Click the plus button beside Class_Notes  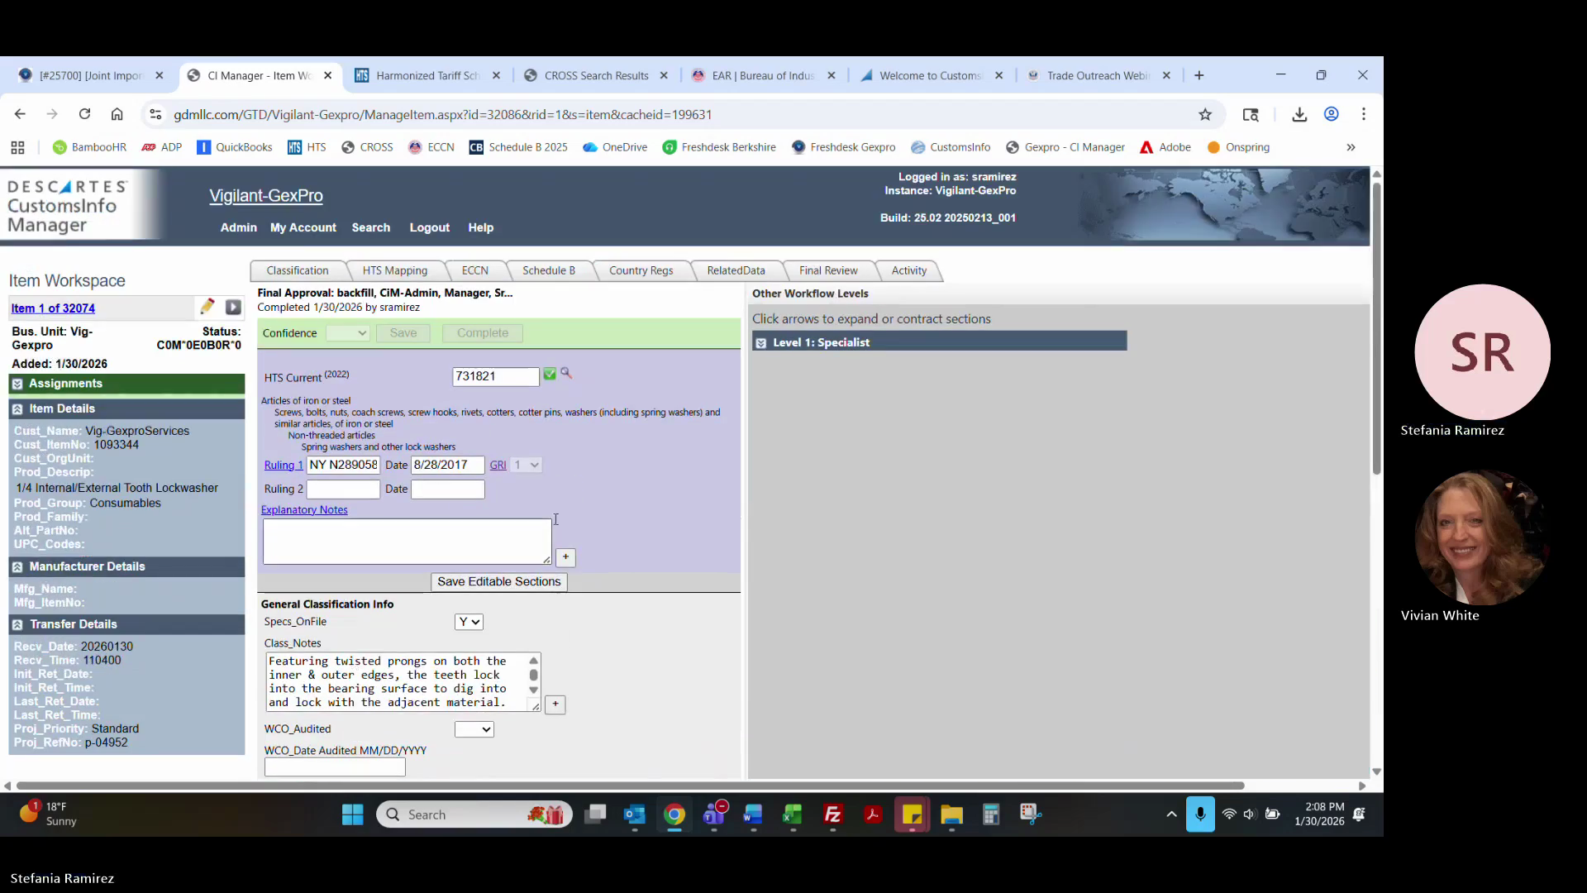click(x=555, y=704)
